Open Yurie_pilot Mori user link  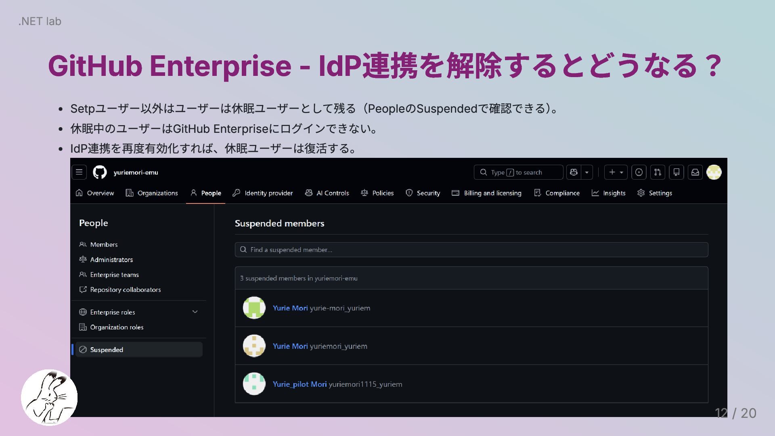(300, 384)
